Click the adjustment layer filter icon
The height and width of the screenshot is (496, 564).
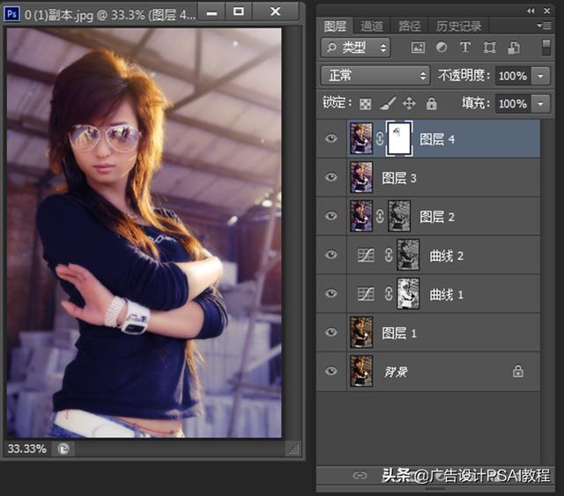[x=441, y=48]
